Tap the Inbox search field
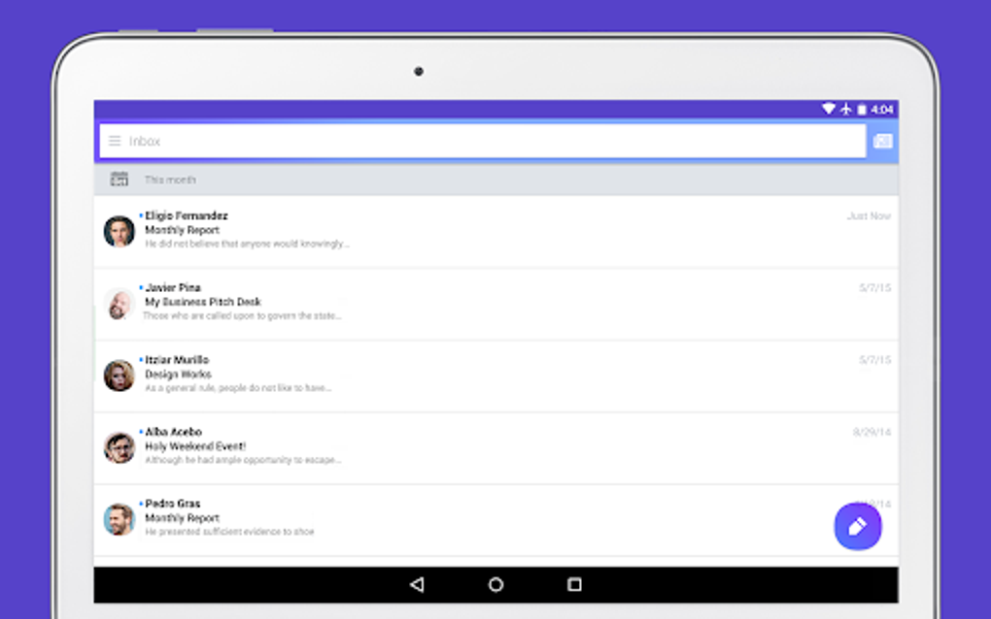Viewport: 991px width, 619px height. [x=482, y=141]
